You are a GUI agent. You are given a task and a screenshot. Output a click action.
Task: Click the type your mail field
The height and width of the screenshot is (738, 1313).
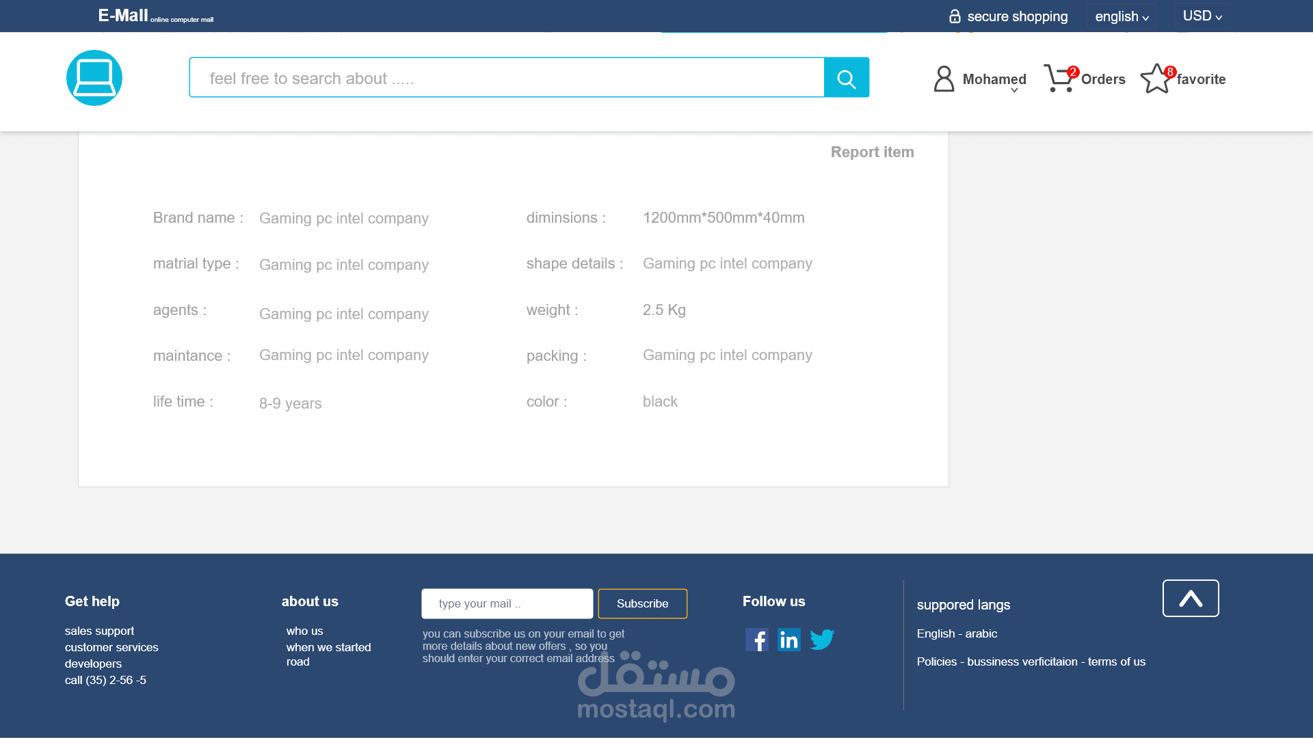pyautogui.click(x=507, y=603)
